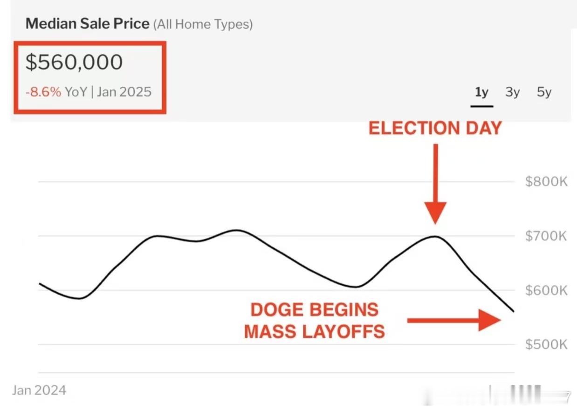Select the 1y time range tab
Image resolution: width=577 pixels, height=411 pixels.
[481, 92]
